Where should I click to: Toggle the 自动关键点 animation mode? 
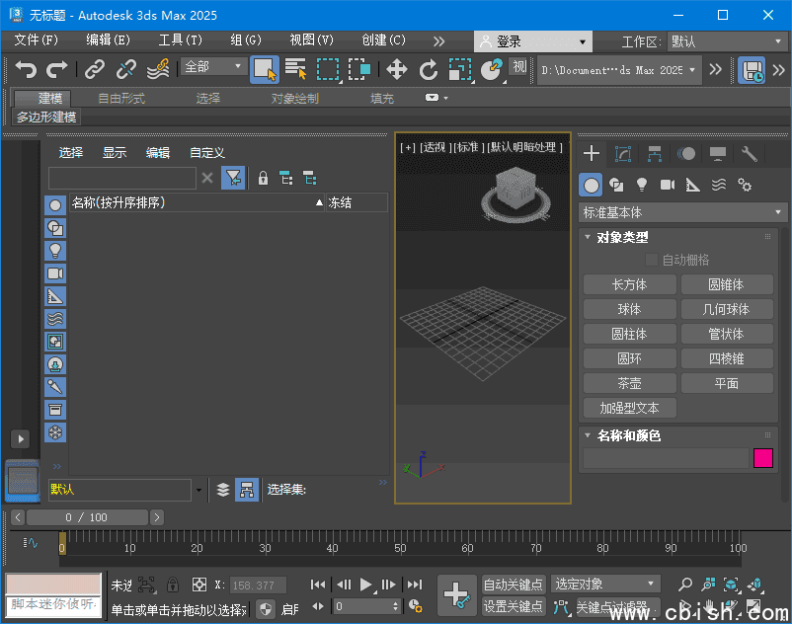click(514, 584)
